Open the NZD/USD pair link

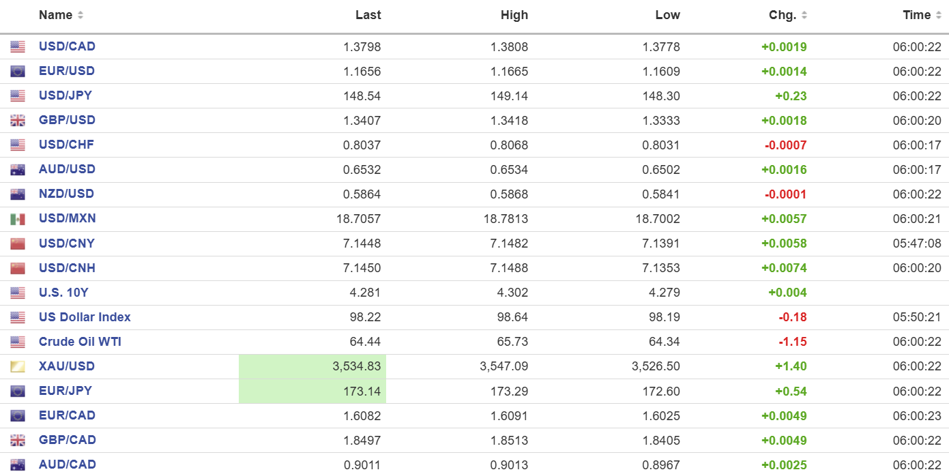(66, 194)
